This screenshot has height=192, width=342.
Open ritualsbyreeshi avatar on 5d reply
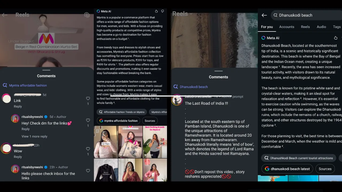point(15,118)
